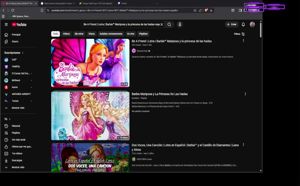Open the YouTube hamburger guide menu
The image size is (300, 186).
coord(6,25)
